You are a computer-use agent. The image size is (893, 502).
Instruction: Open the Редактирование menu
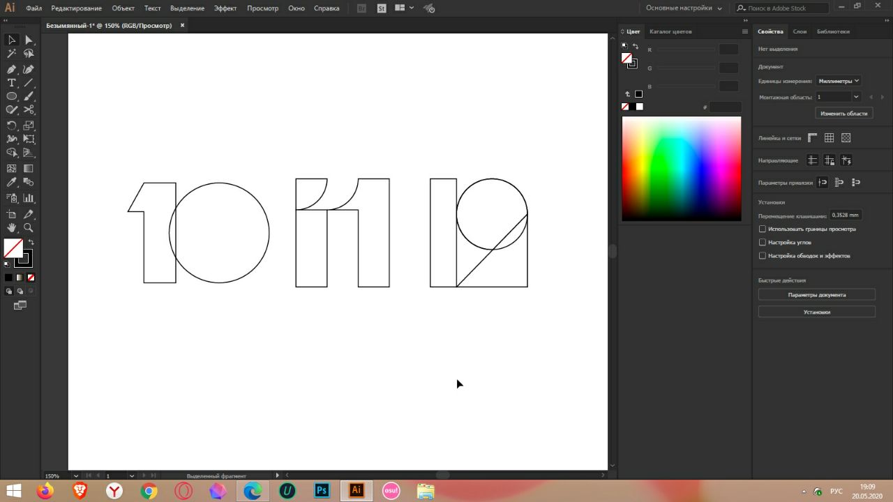(76, 8)
